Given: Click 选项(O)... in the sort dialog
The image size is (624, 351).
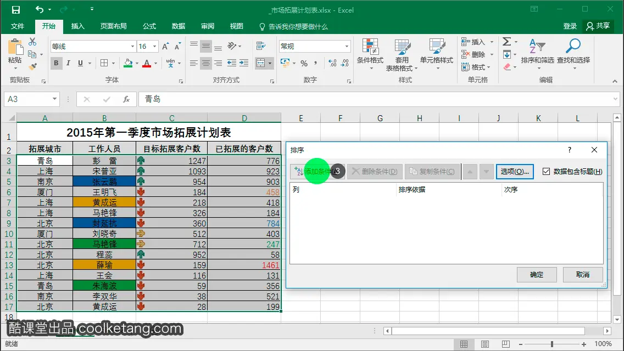Looking at the screenshot, I should click(x=515, y=171).
